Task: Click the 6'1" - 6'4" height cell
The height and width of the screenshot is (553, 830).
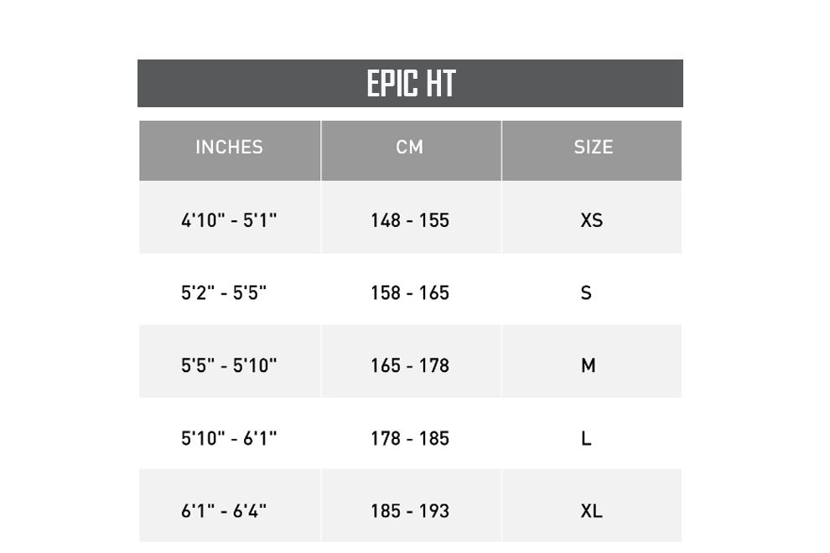Action: pos(230,505)
